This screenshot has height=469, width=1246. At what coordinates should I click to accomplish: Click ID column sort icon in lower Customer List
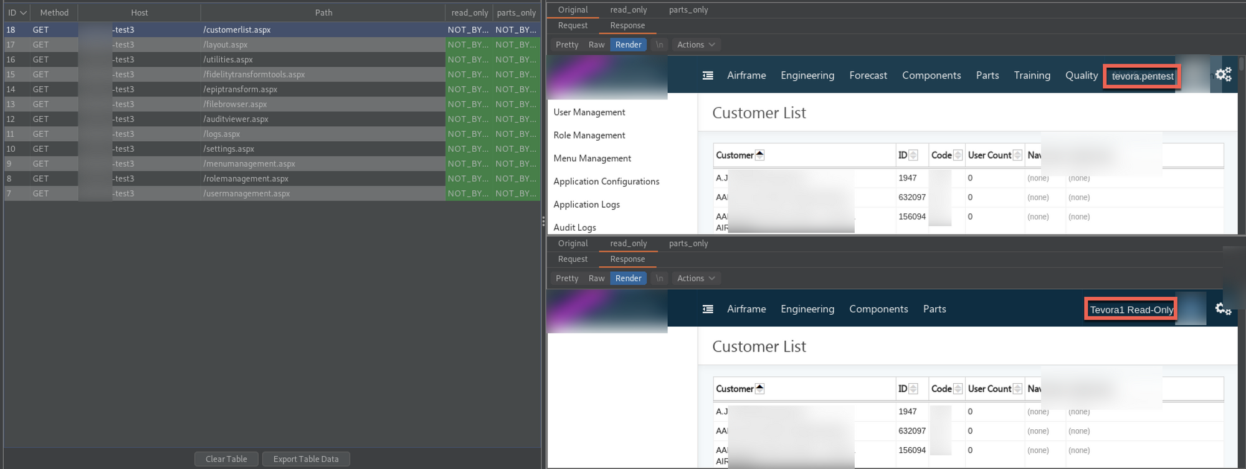coord(913,389)
